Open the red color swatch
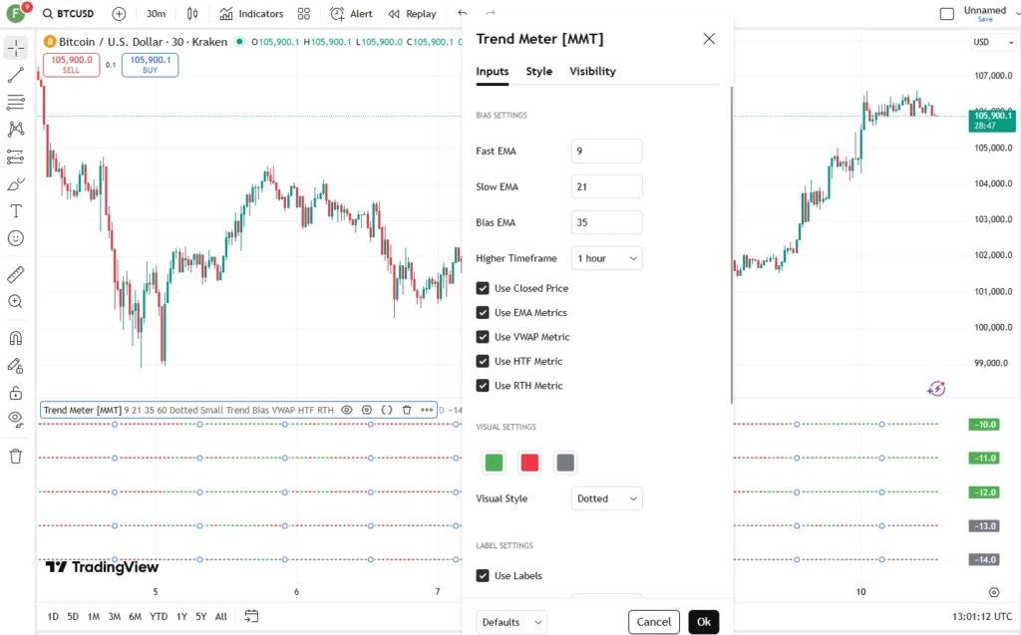The height and width of the screenshot is (635, 1021). point(530,463)
